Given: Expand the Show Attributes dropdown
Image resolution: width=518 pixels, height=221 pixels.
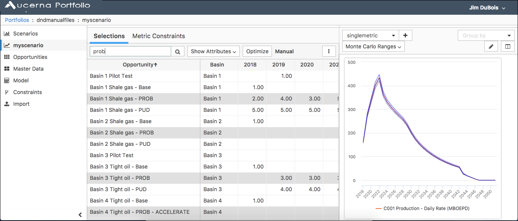Looking at the screenshot, I should (214, 51).
